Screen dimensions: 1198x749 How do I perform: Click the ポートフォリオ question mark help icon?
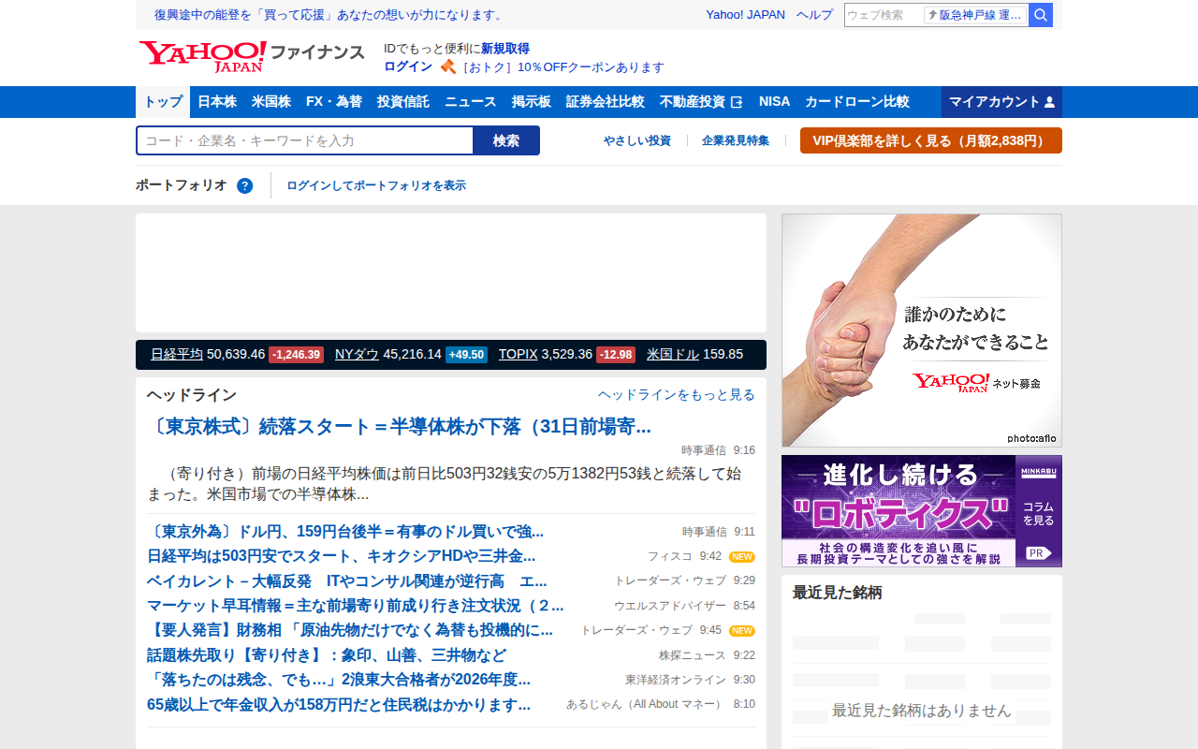pos(244,185)
